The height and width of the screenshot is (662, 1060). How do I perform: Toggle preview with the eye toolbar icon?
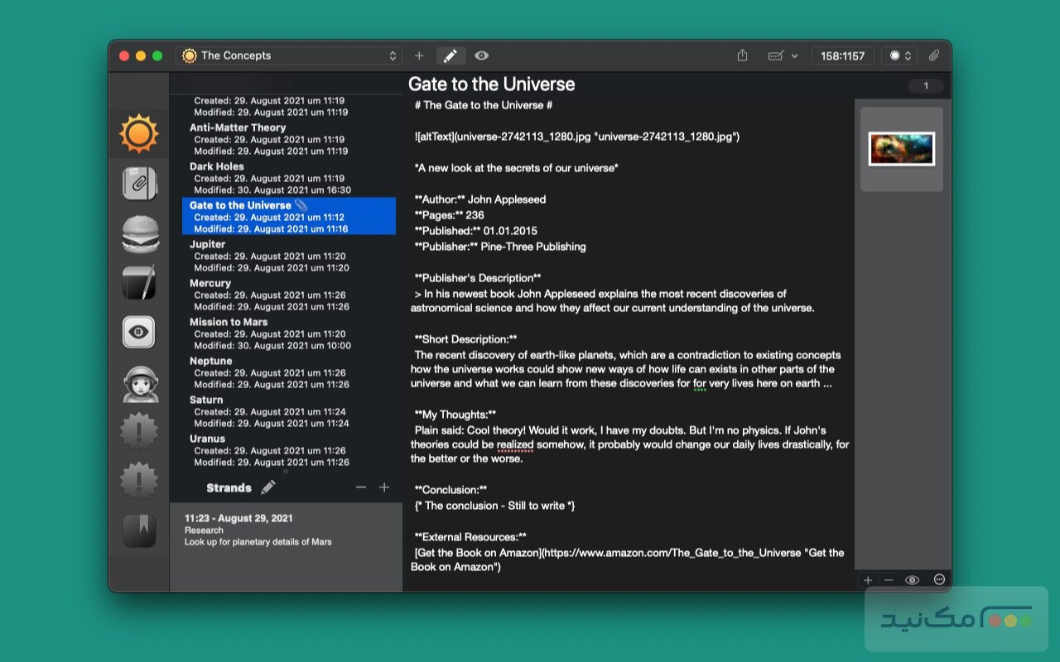[x=481, y=55]
